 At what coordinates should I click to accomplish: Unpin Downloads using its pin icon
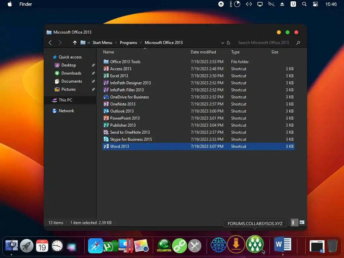pyautogui.click(x=93, y=73)
